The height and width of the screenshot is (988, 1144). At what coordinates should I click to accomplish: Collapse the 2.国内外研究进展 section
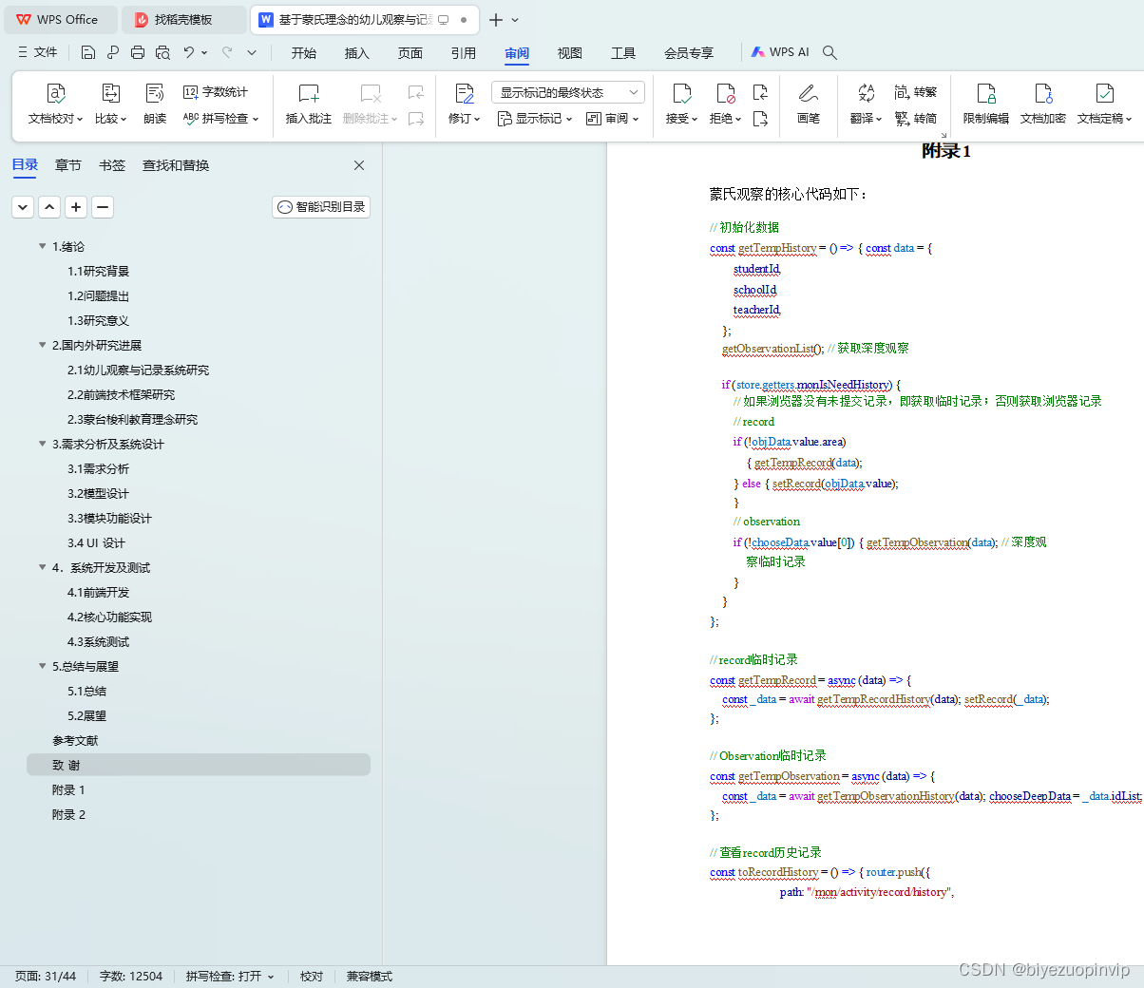point(42,345)
